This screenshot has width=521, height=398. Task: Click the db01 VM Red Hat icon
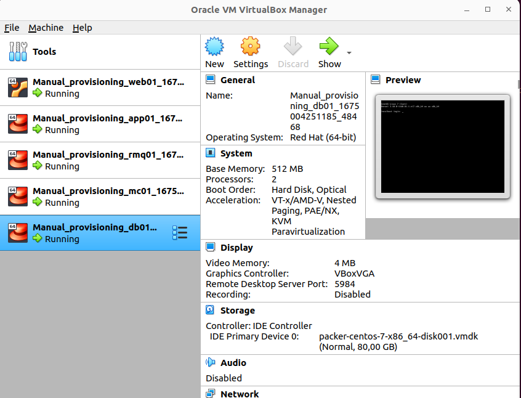pyautogui.click(x=18, y=232)
